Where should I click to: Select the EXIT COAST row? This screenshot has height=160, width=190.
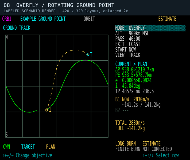coord(128,44)
